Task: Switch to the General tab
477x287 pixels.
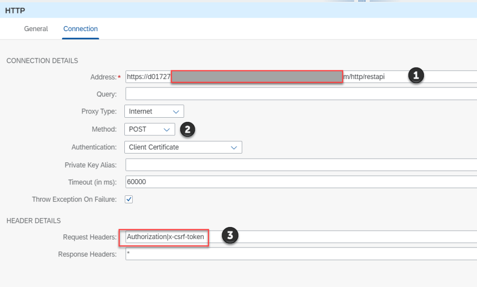Action: [36, 29]
